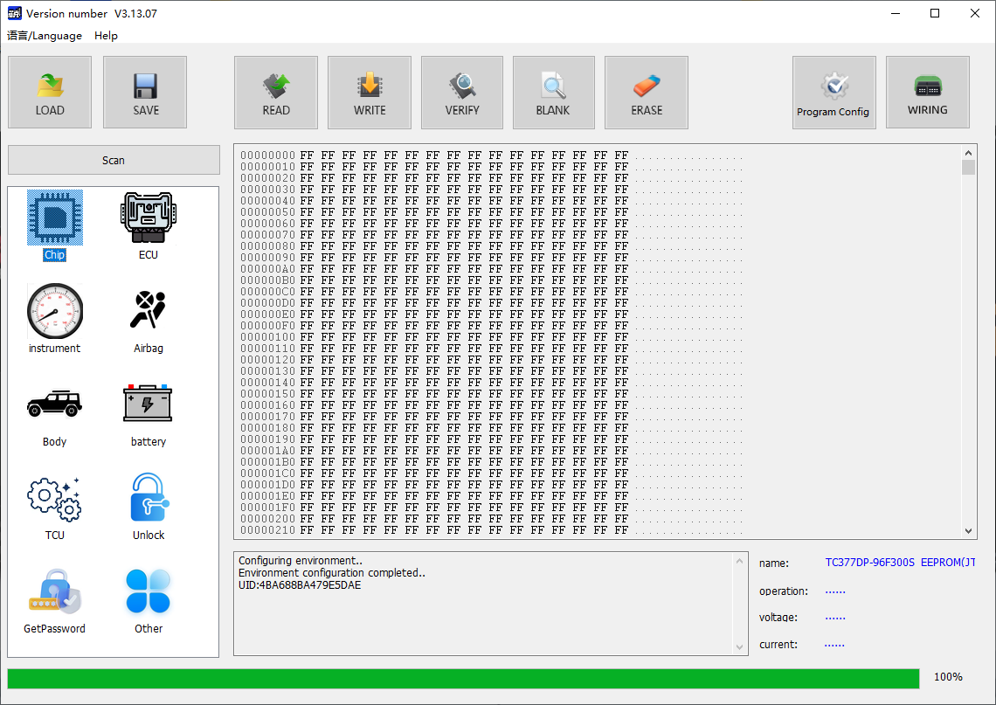Maximize the programmer window

click(935, 13)
